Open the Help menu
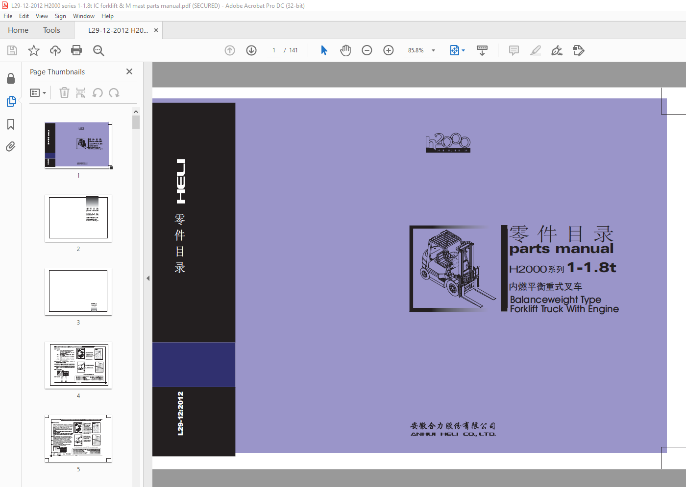The width and height of the screenshot is (686, 487). (x=107, y=16)
